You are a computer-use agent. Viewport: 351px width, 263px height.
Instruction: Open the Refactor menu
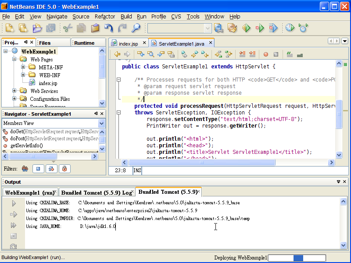105,17
